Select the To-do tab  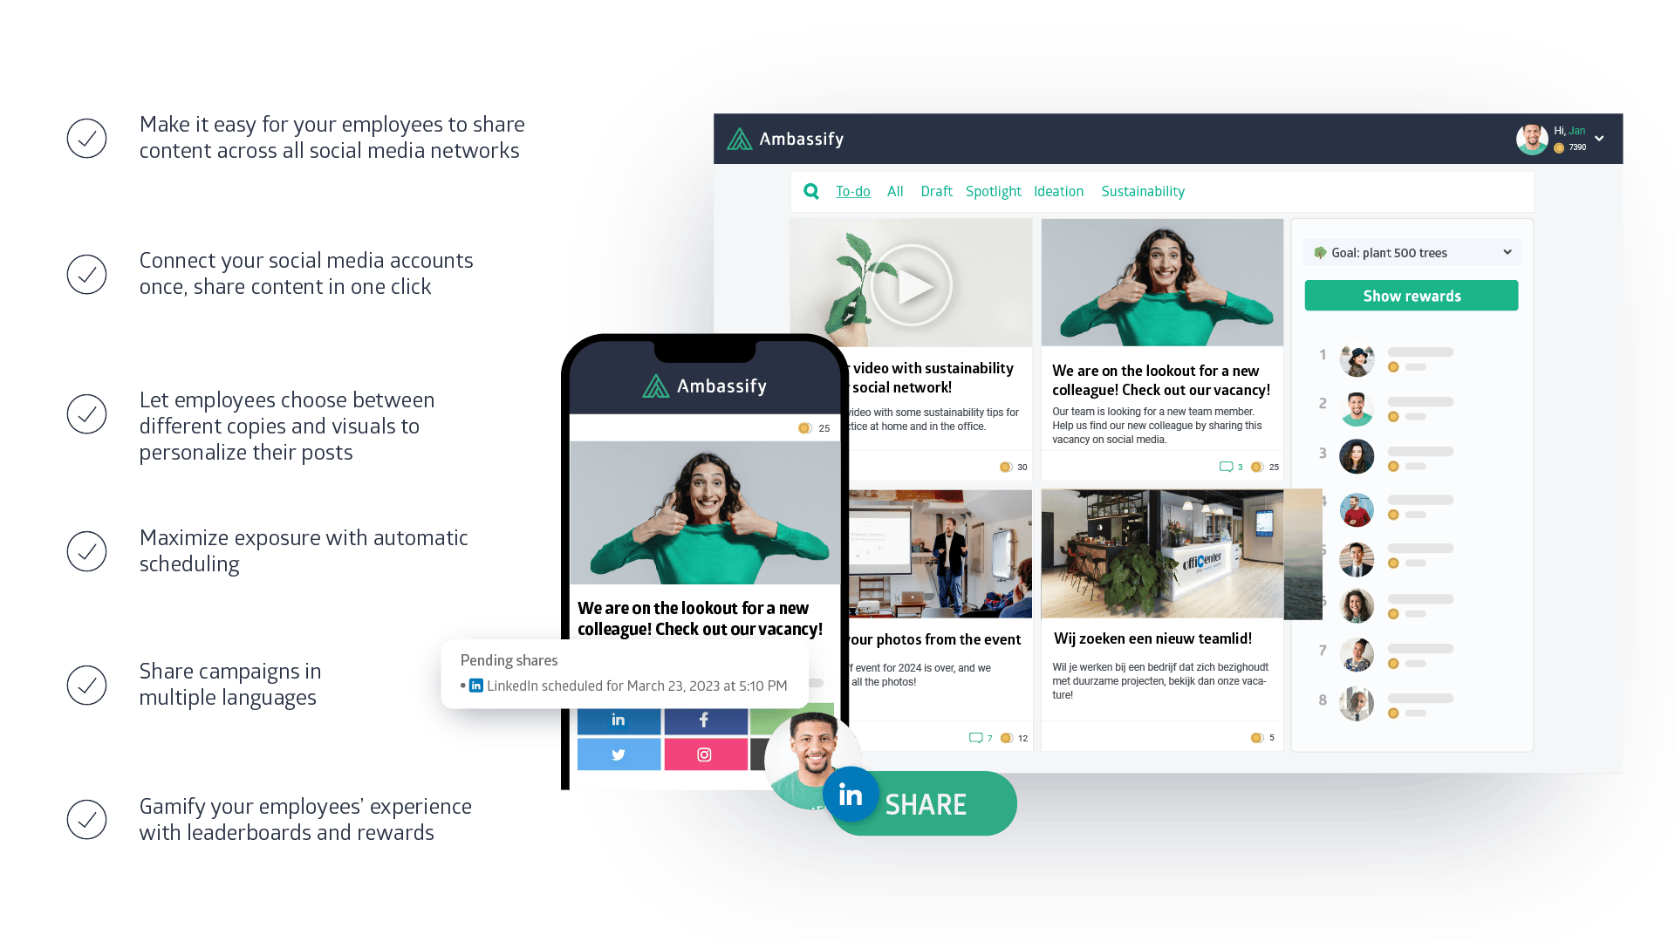pos(852,191)
